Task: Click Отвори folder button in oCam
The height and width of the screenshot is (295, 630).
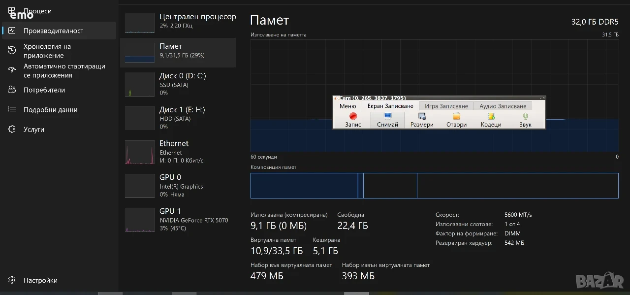Action: pyautogui.click(x=456, y=120)
